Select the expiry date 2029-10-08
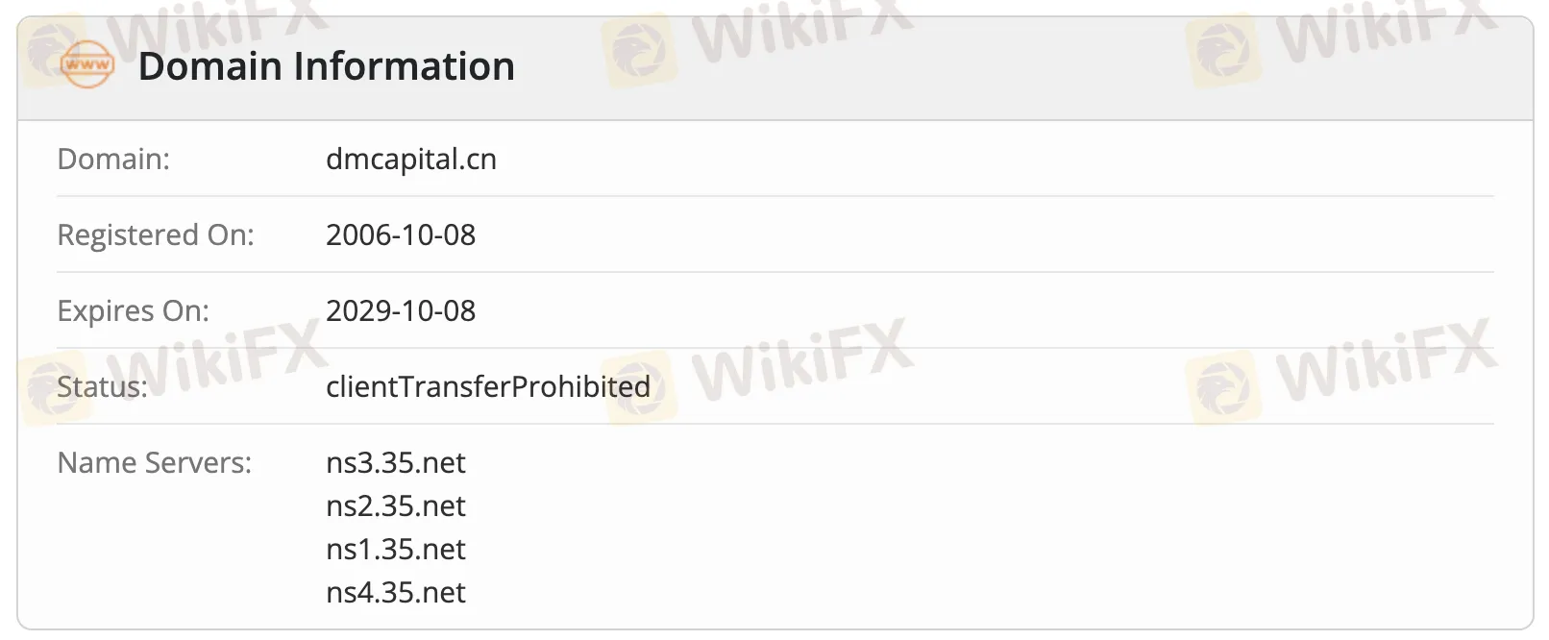This screenshot has width=1549, height=640. (x=401, y=310)
